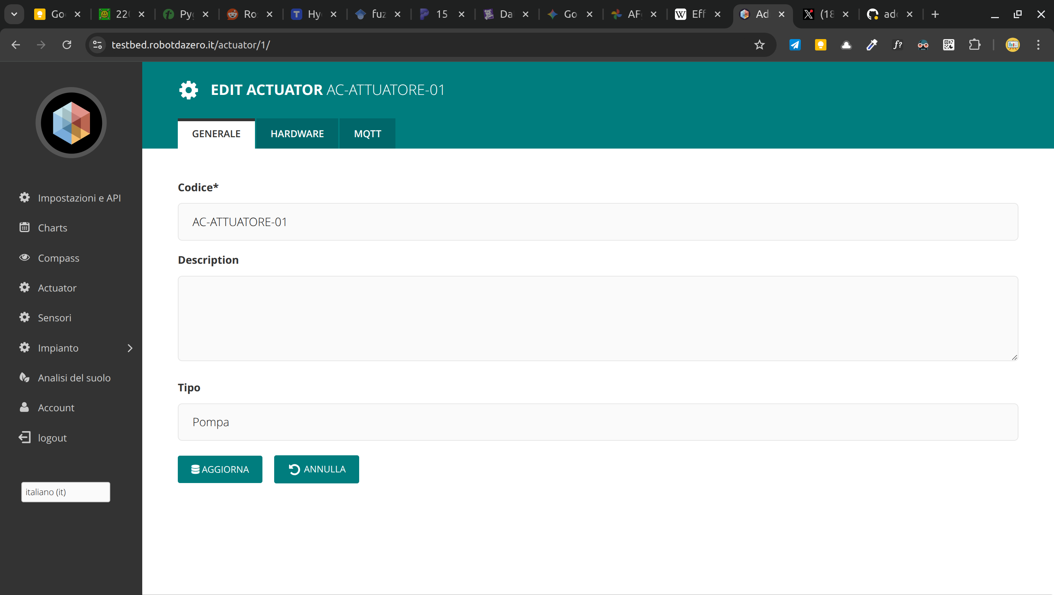Open the tab search dropdown arrow
Image resolution: width=1054 pixels, height=595 pixels.
[x=14, y=14]
